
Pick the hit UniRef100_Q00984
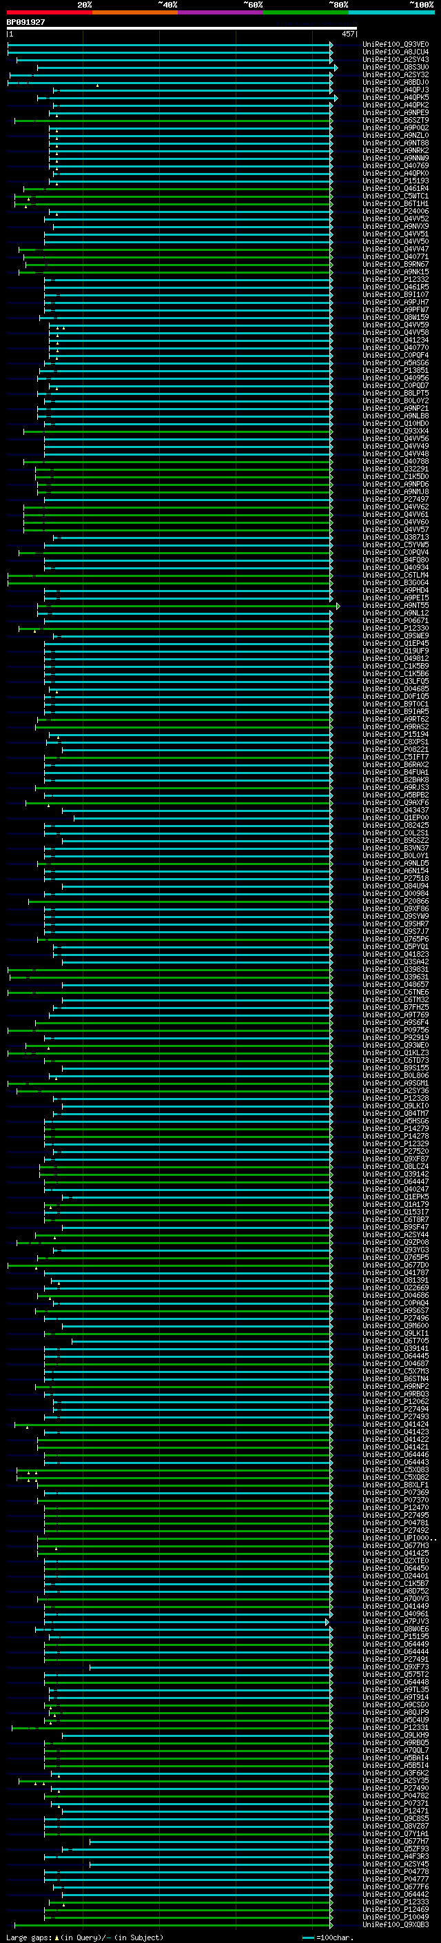pos(396,894)
